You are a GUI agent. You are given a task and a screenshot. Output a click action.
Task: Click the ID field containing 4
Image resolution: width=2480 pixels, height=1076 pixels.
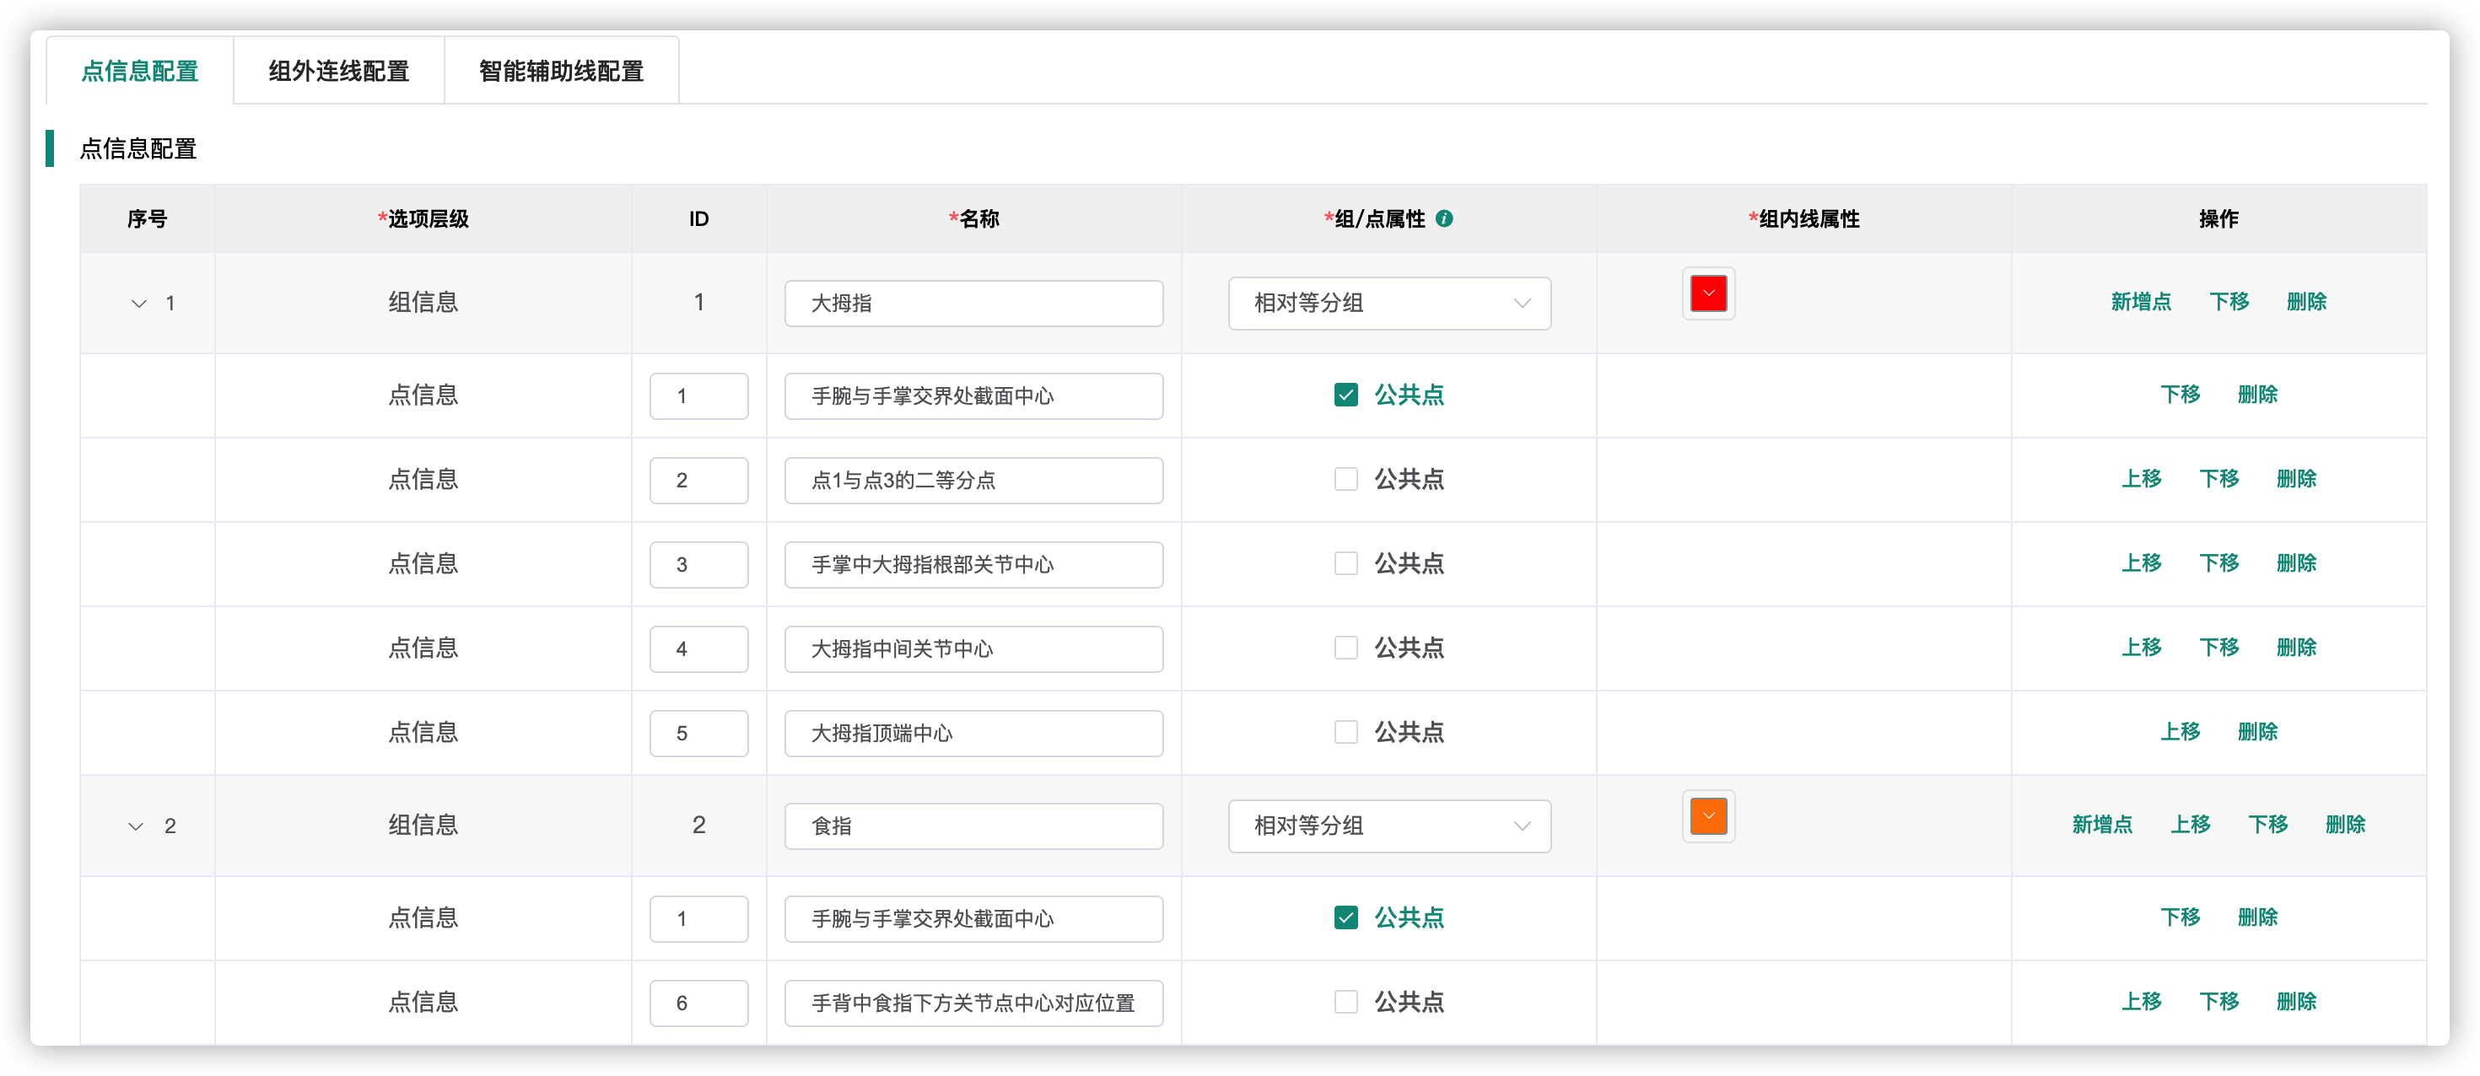[x=699, y=648]
